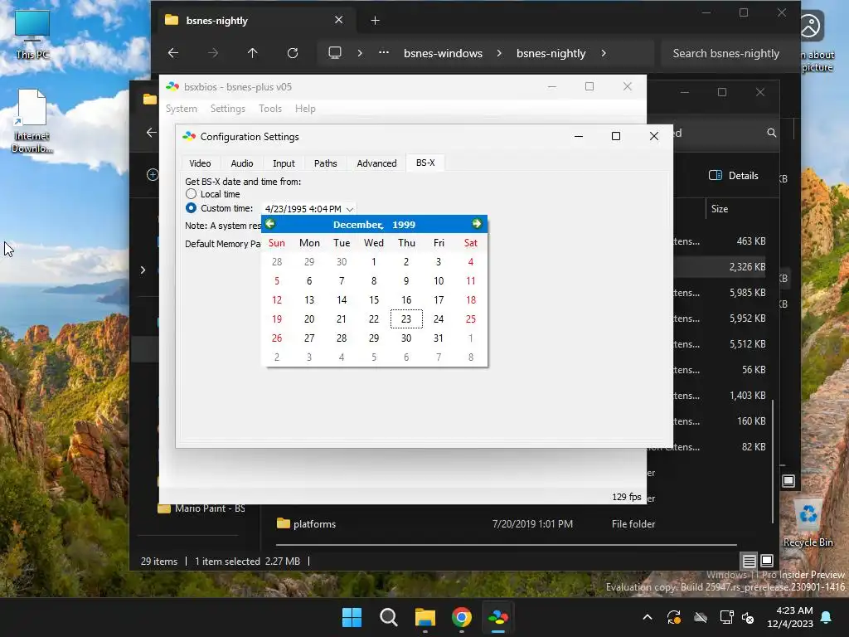Open the Settings menu in bsnes-plus
Viewport: 849px width, 637px height.
coord(228,109)
